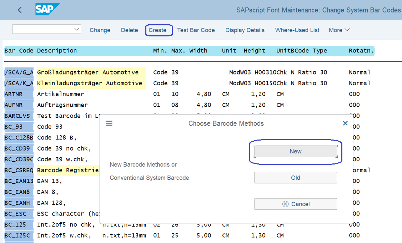Click the back navigation arrow
This screenshot has width=402, height=243.
click(20, 10)
